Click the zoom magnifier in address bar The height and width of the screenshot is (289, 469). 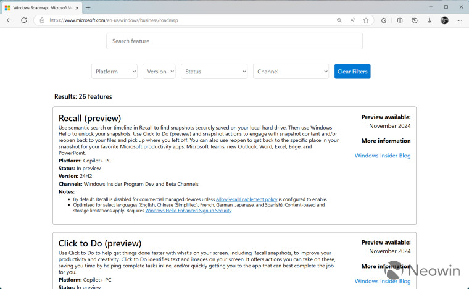(x=339, y=20)
